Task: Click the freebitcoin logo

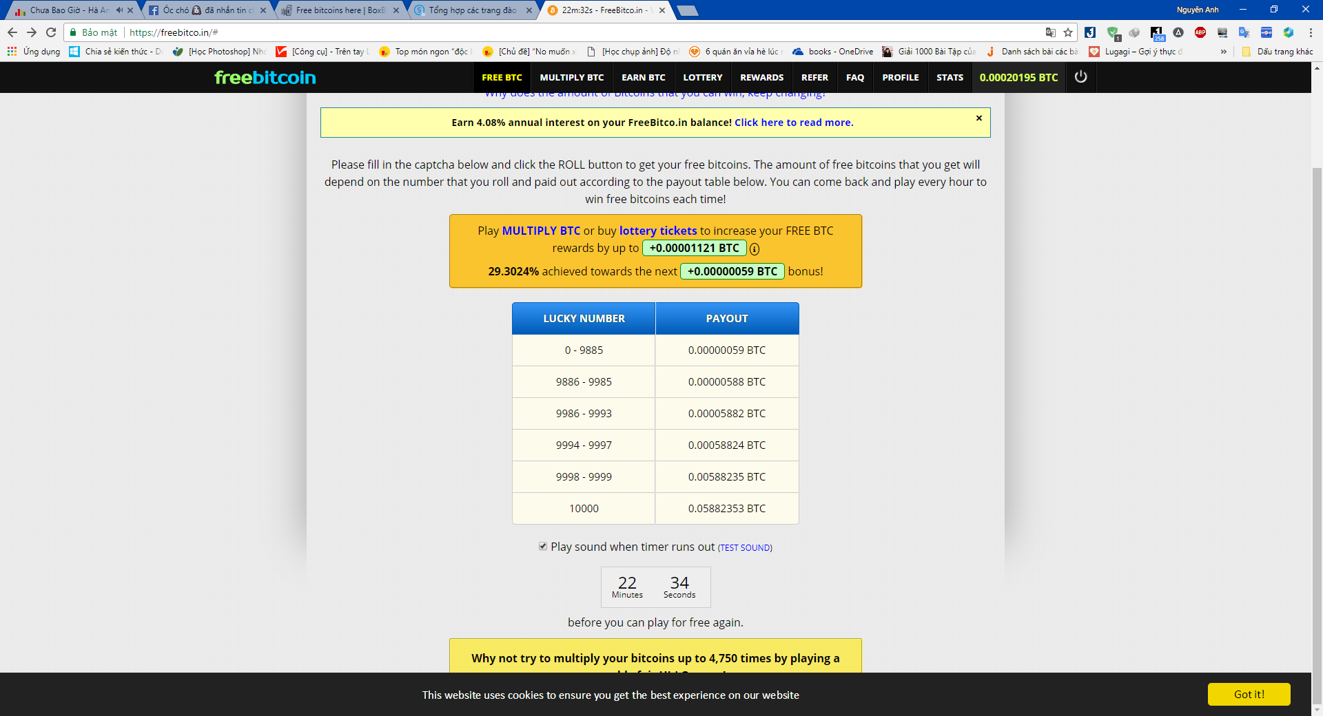Action: 265,77
